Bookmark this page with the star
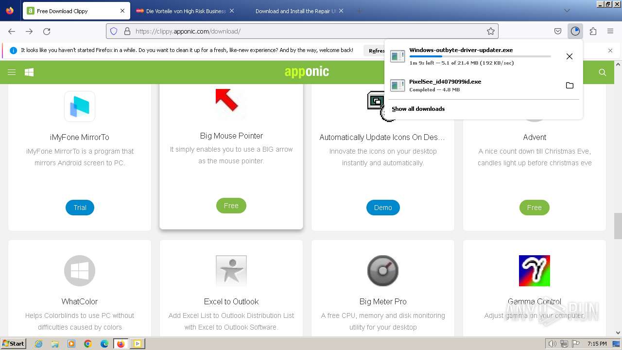622x350 pixels. [491, 31]
